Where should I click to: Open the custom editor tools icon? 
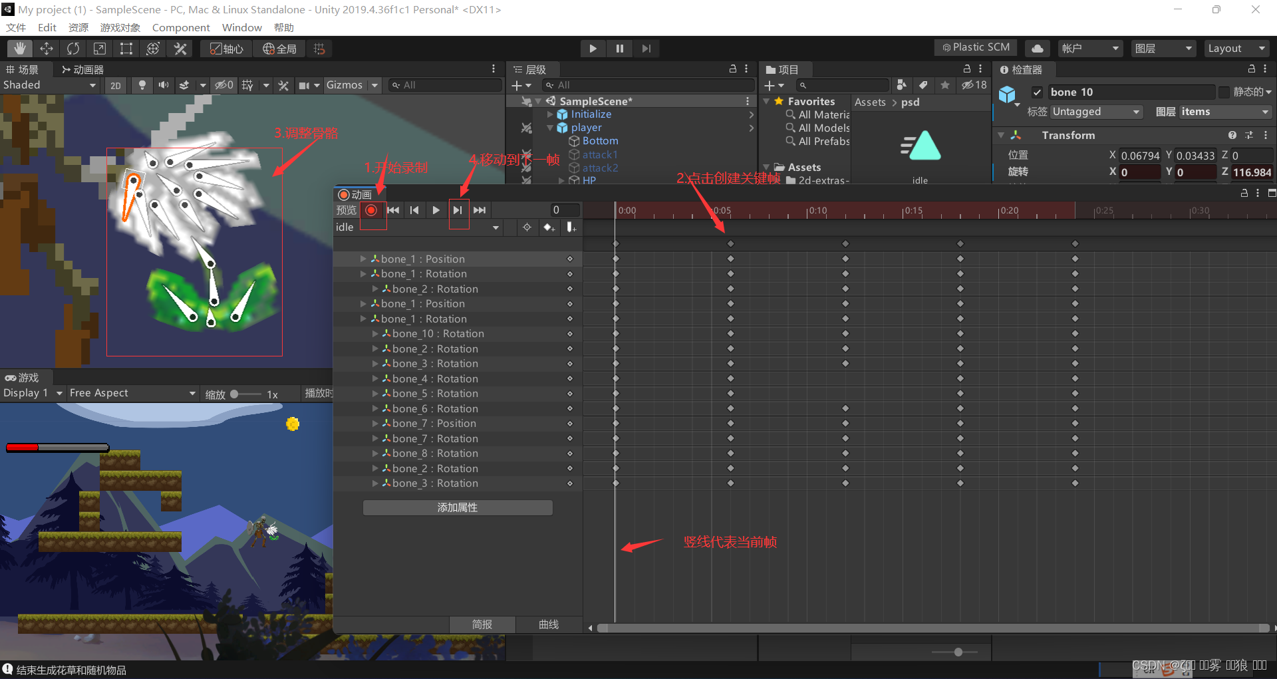(x=180, y=49)
